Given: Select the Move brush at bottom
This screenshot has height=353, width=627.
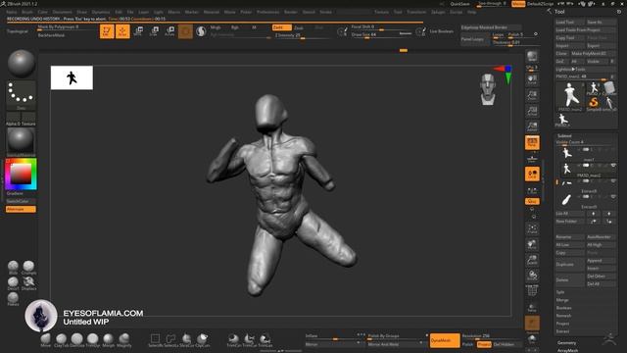Looking at the screenshot, I should [x=46, y=340].
